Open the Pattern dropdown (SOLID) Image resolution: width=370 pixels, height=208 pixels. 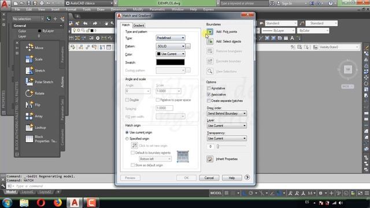[171, 46]
